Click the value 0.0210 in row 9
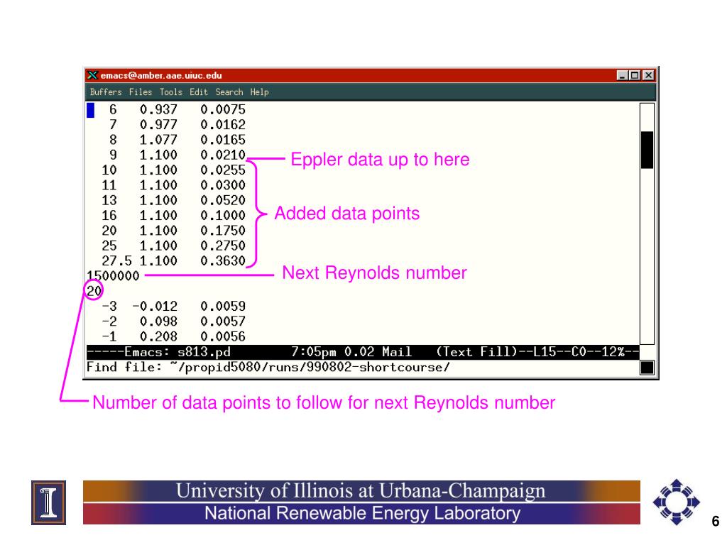The height and width of the screenshot is (545, 727). coord(222,155)
